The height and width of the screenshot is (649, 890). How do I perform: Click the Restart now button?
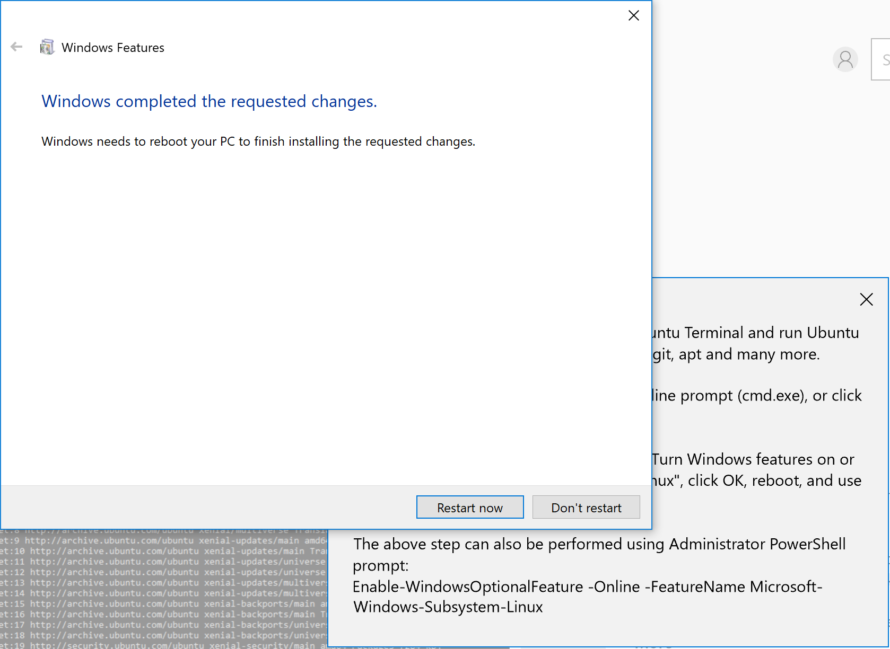click(470, 508)
